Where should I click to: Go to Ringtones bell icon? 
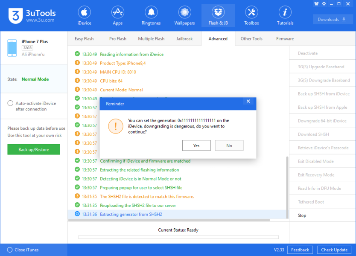[x=151, y=12]
